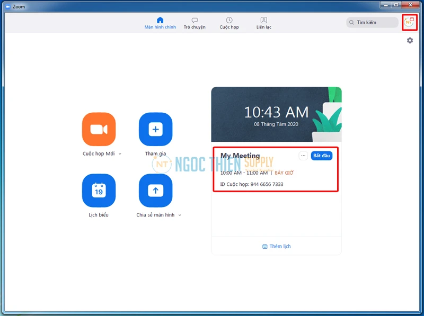Minimize the Zoom window

point(386,5)
